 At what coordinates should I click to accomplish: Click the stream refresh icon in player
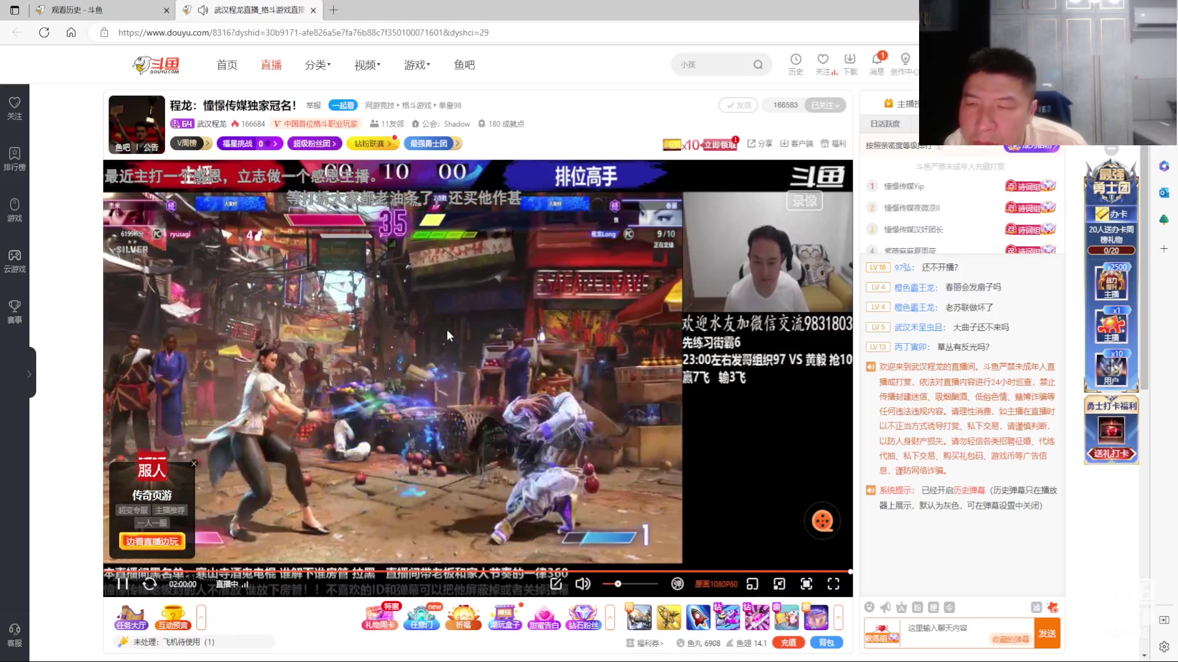coord(150,584)
